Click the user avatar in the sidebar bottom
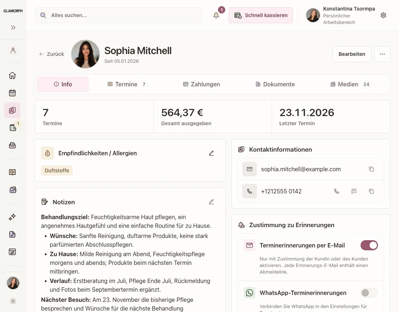This screenshot has width=399, height=312. click(x=13, y=283)
